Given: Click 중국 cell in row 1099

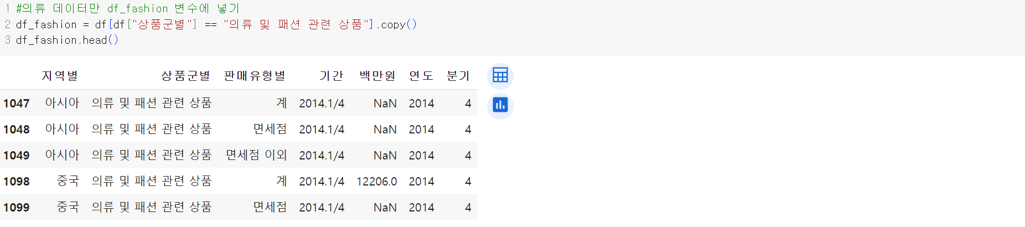Looking at the screenshot, I should pyautogui.click(x=68, y=207).
